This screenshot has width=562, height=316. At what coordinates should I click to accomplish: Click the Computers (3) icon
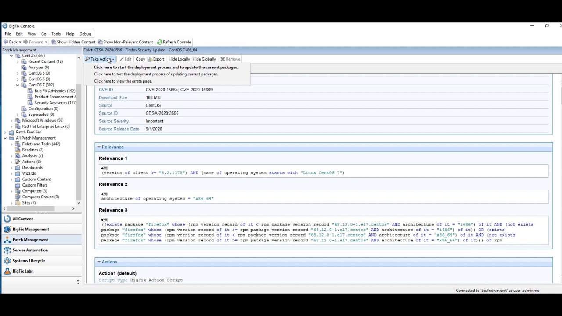18,191
